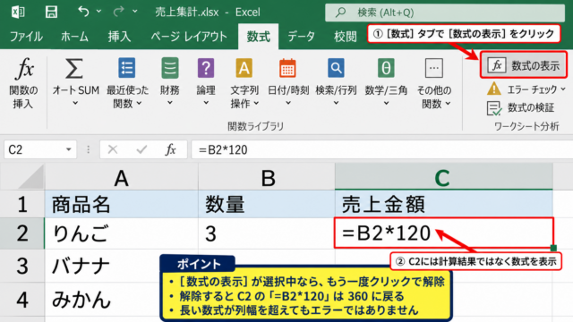Expand the 日付/時刻 dropdown chevron
Image resolution: width=573 pixels, height=322 pixels.
288,104
